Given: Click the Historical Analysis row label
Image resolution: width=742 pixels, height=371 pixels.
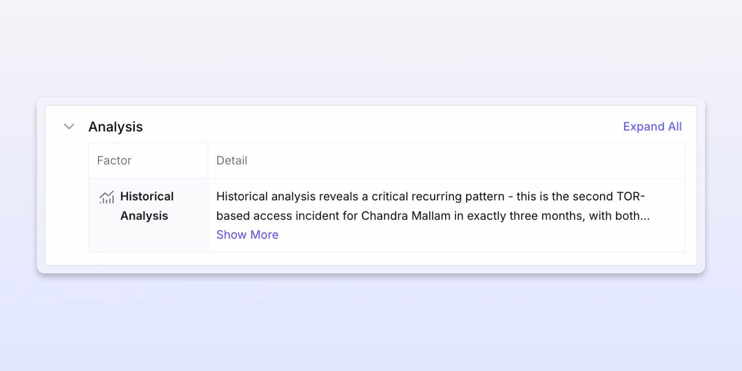Looking at the screenshot, I should (147, 206).
